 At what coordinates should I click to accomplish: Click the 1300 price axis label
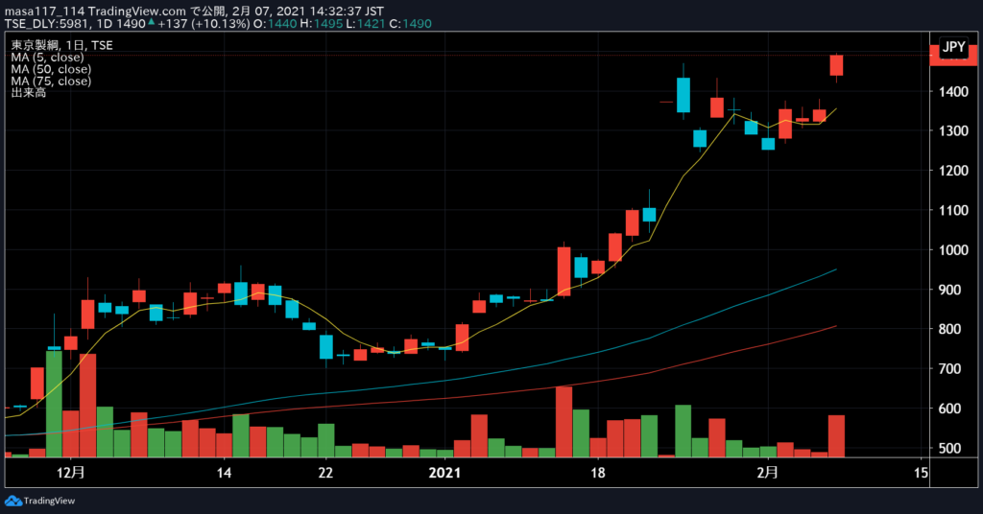pos(953,130)
